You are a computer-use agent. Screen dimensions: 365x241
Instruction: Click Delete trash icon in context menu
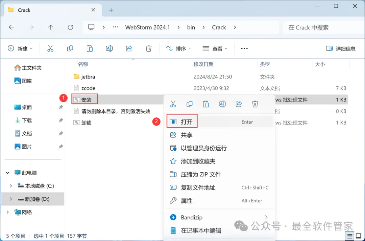tap(255, 104)
